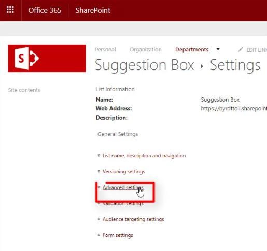Open Form settings link
The height and width of the screenshot is (251, 267).
118,235
